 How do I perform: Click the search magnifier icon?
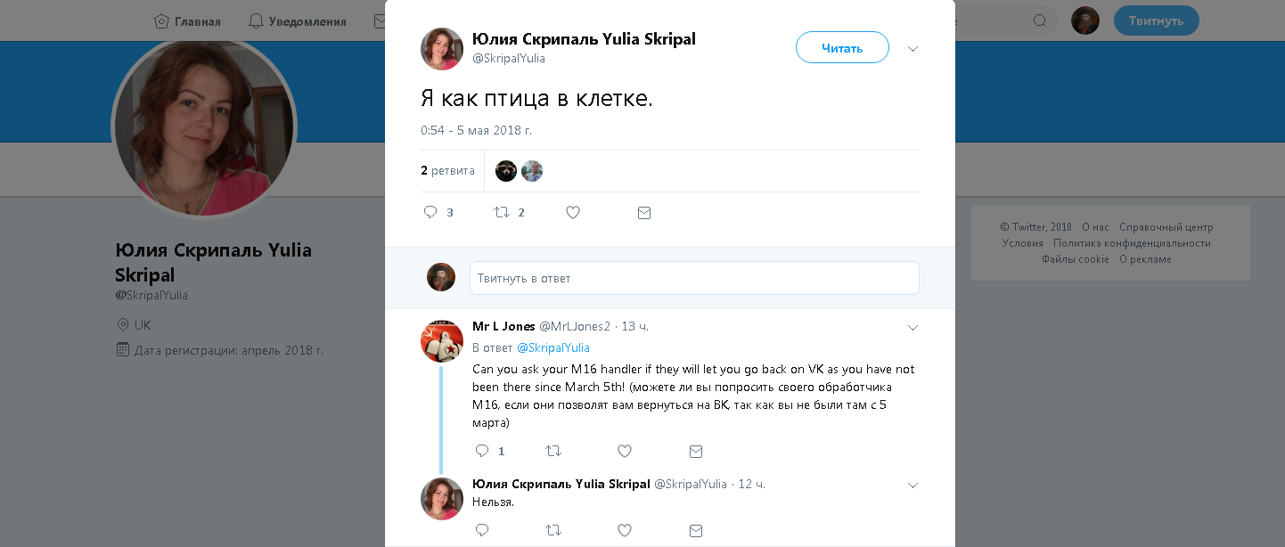(1039, 20)
